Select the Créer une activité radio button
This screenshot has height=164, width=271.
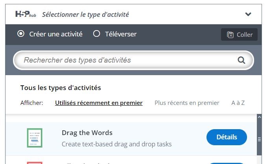tap(21, 34)
